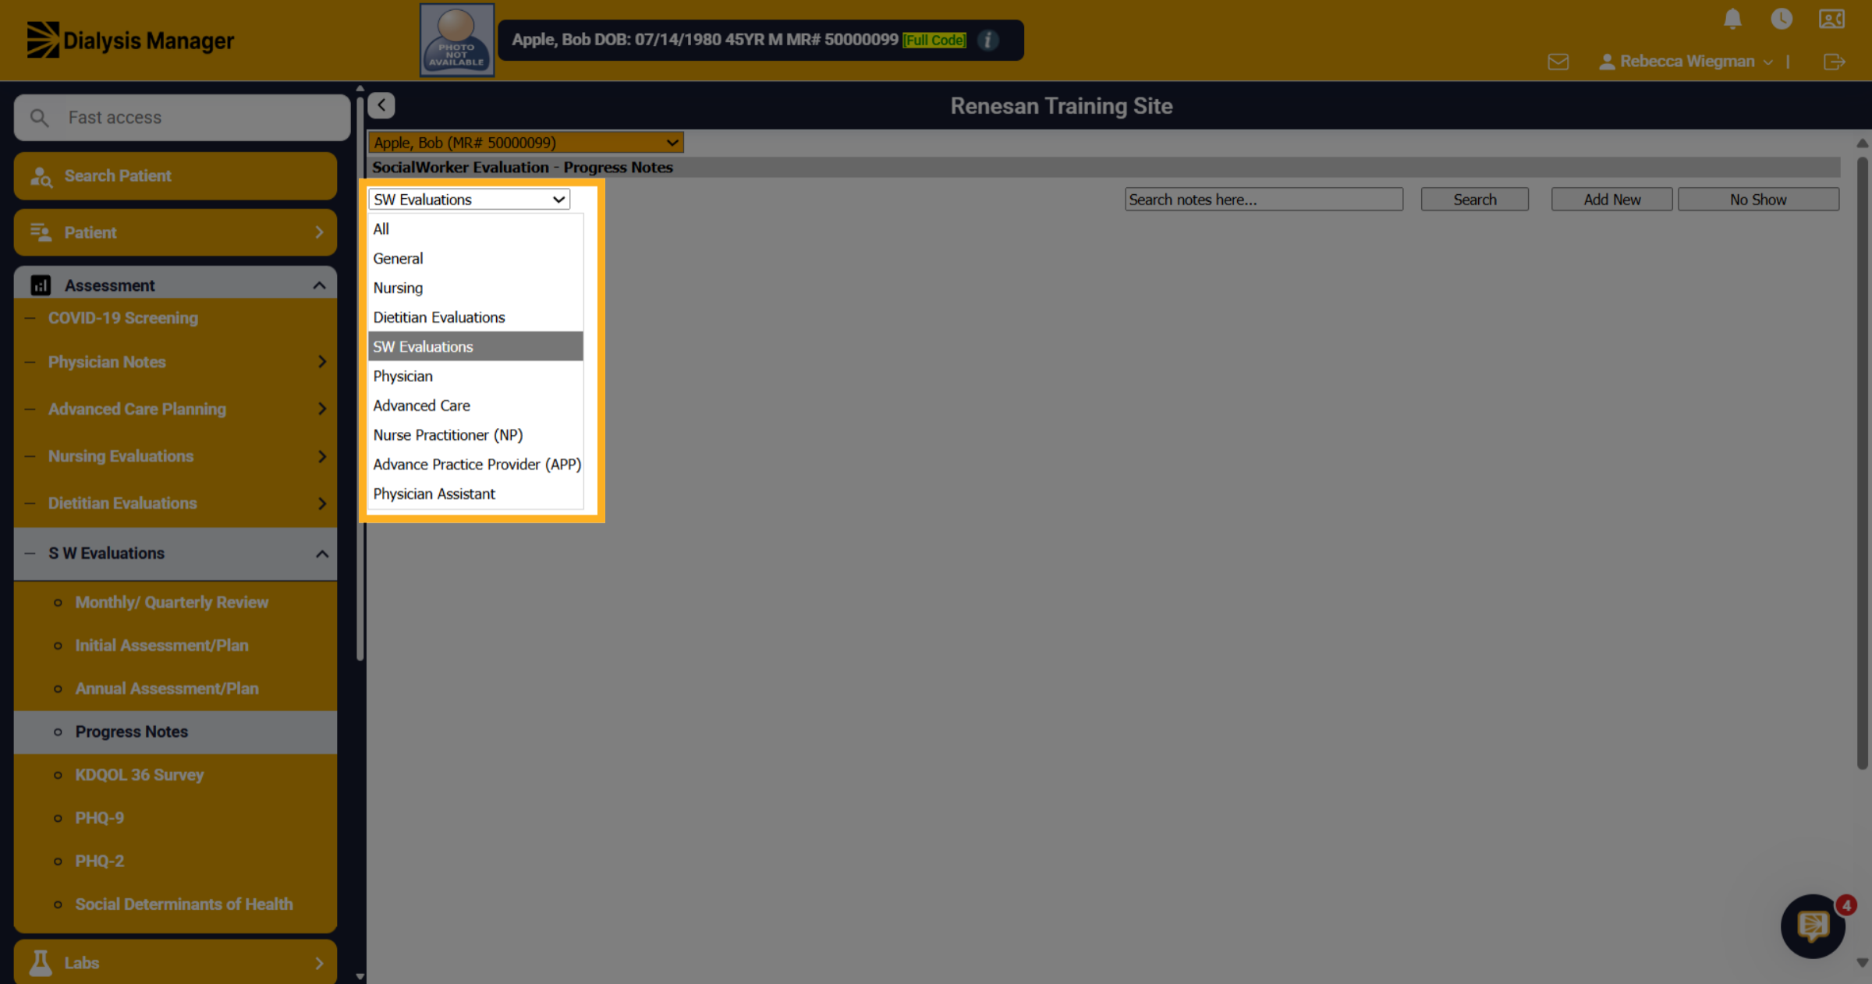Open the chat support bubble
Image resolution: width=1872 pixels, height=984 pixels.
tap(1813, 926)
